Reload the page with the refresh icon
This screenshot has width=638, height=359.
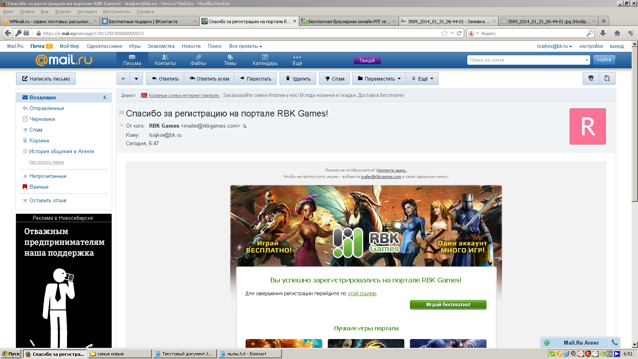459,34
